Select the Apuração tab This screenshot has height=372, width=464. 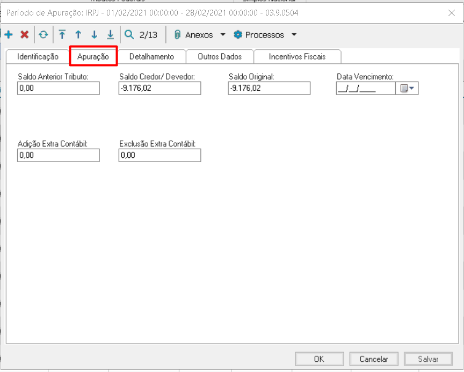(x=93, y=56)
